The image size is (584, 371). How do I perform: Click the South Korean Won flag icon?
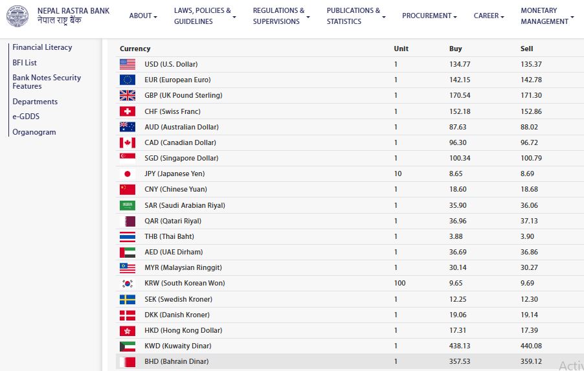[128, 284]
